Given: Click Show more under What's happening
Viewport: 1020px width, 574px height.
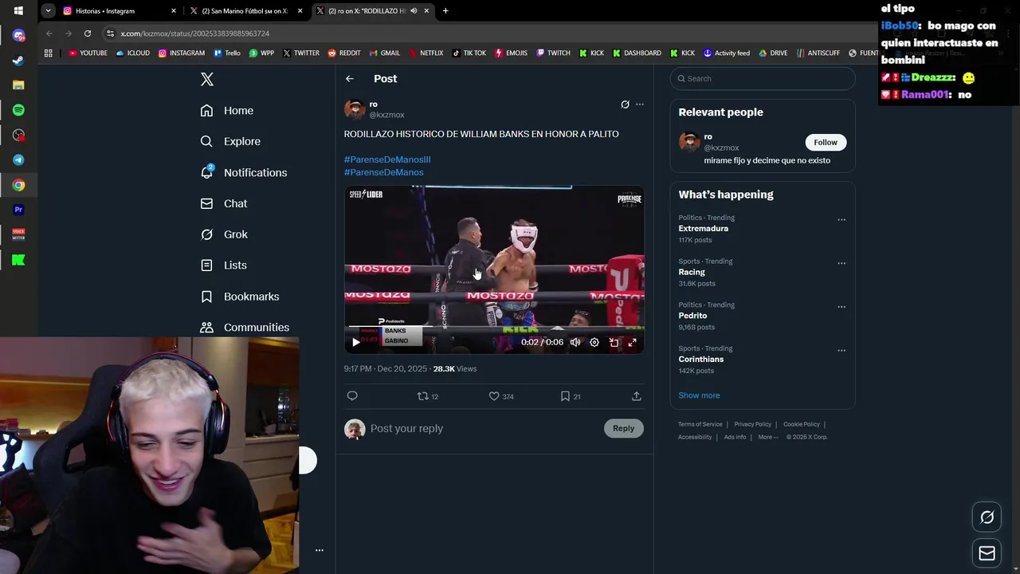Looking at the screenshot, I should click(x=699, y=395).
